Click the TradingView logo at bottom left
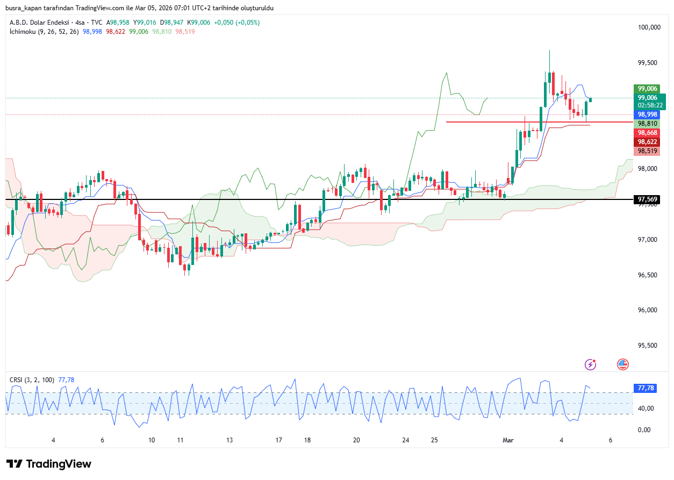Viewport: 674px width, 480px height. point(49,464)
